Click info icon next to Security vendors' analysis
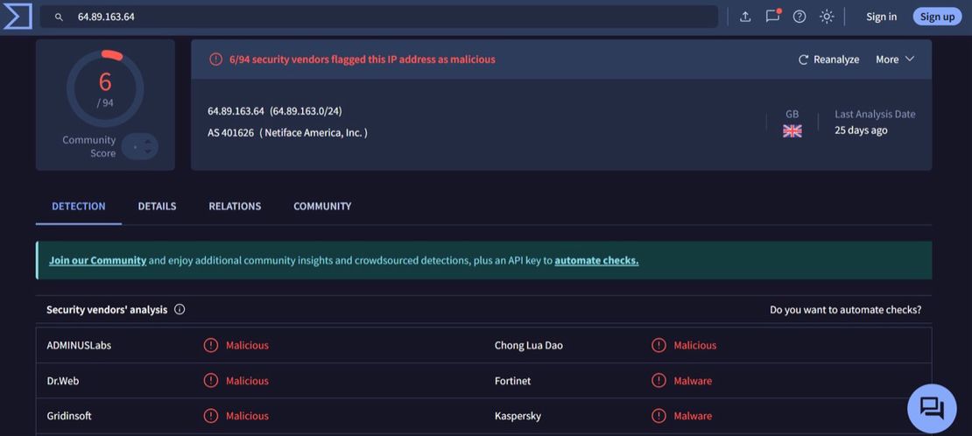 click(x=180, y=309)
